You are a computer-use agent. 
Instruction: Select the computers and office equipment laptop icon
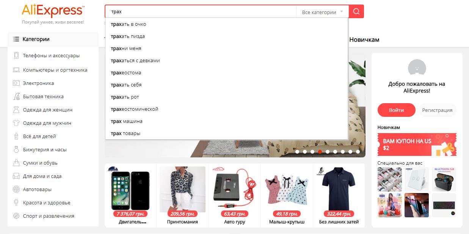point(16,70)
